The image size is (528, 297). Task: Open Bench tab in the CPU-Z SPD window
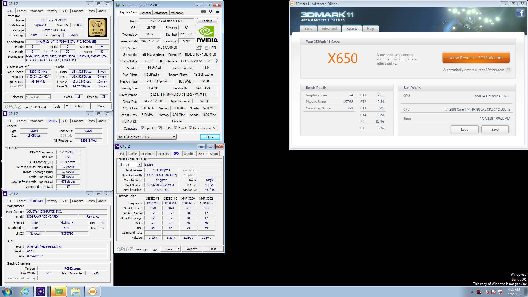202,154
